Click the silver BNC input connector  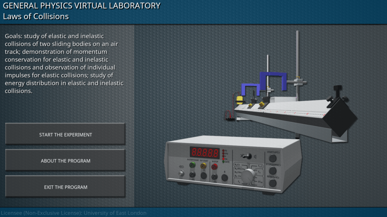(182, 174)
